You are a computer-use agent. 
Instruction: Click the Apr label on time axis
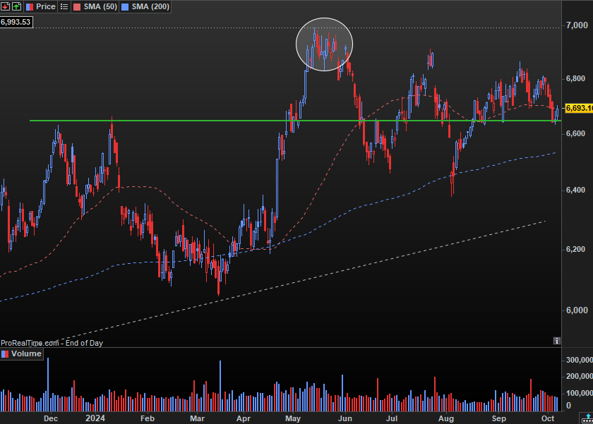243,418
